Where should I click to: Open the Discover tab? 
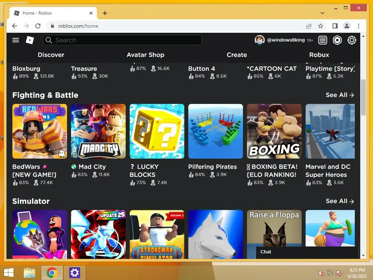click(51, 55)
